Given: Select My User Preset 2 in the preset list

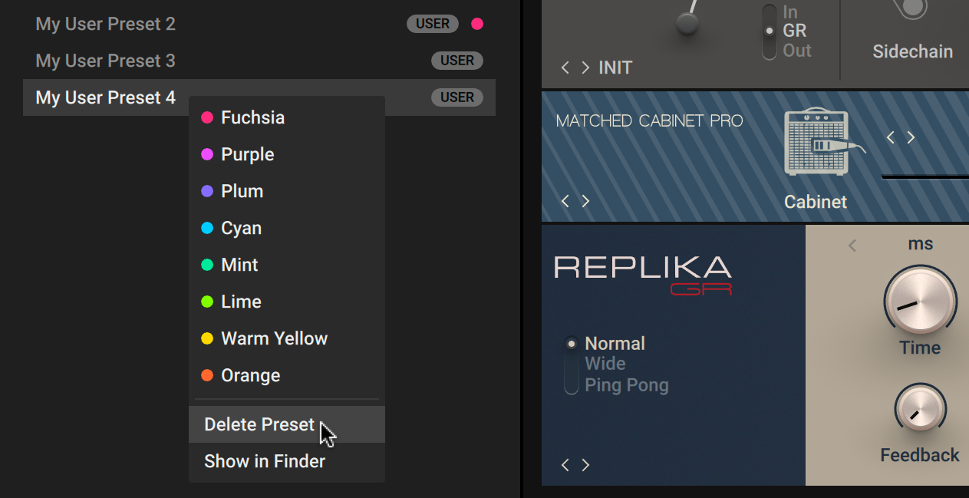Looking at the screenshot, I should pos(105,24).
